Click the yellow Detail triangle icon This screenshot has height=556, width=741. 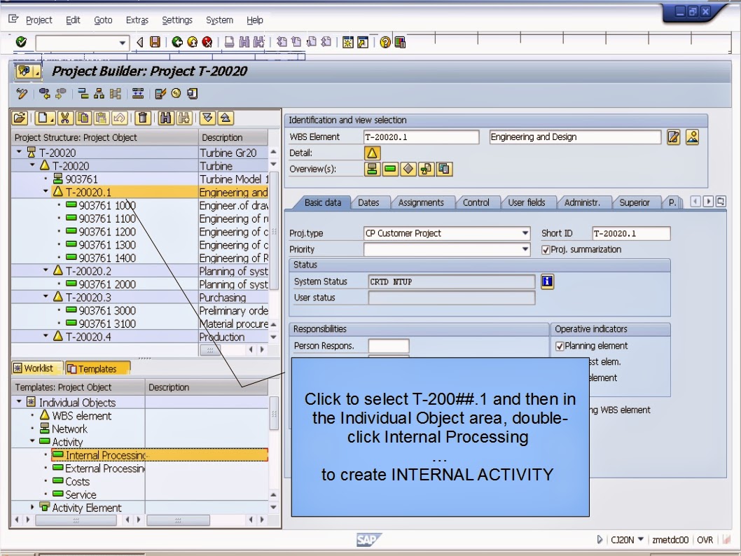pyautogui.click(x=372, y=152)
